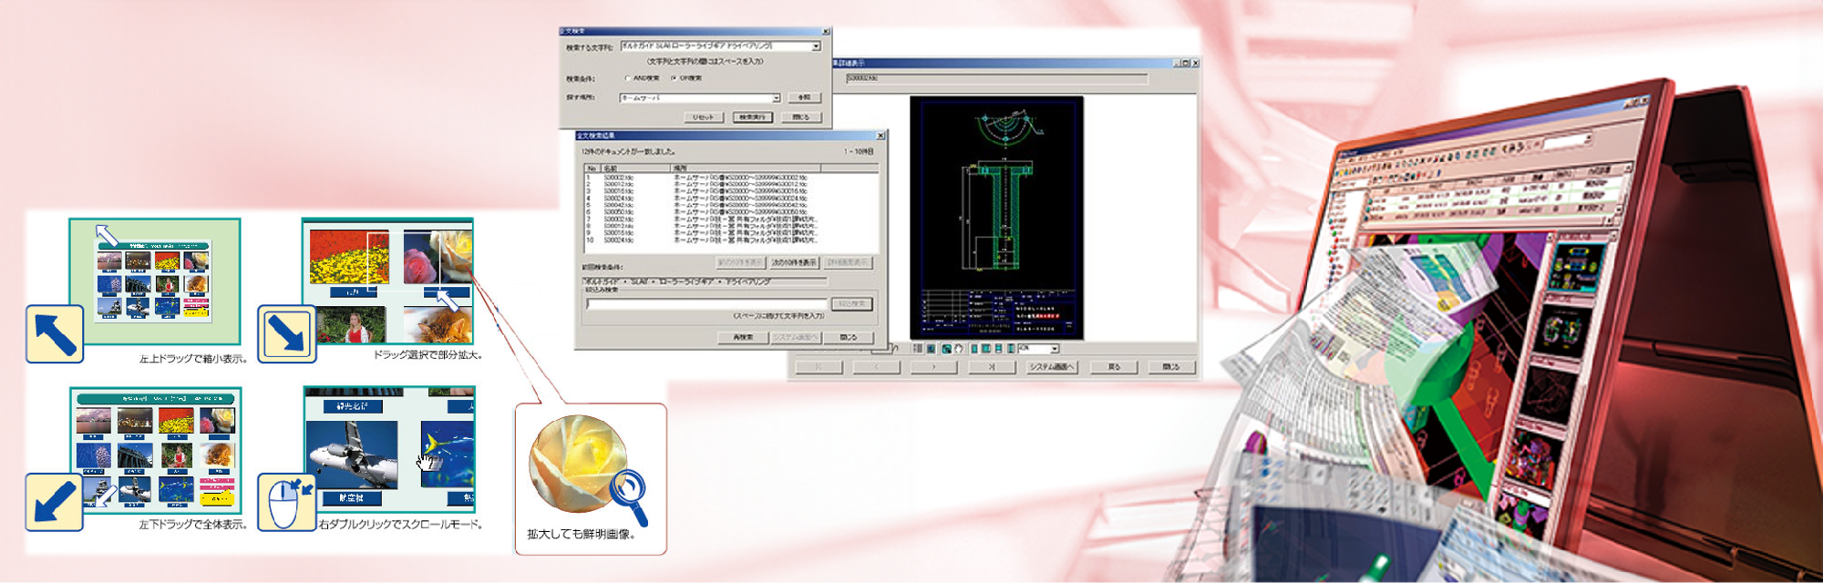Click the 絞込検索 button
This screenshot has height=583, width=1823.
coord(852,304)
